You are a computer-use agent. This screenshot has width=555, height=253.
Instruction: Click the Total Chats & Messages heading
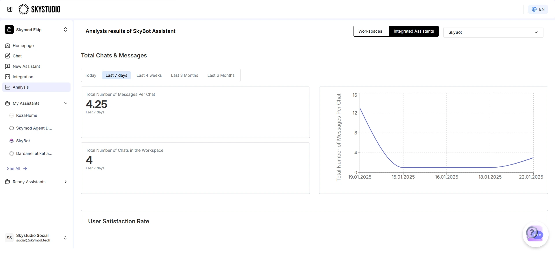pyautogui.click(x=114, y=55)
